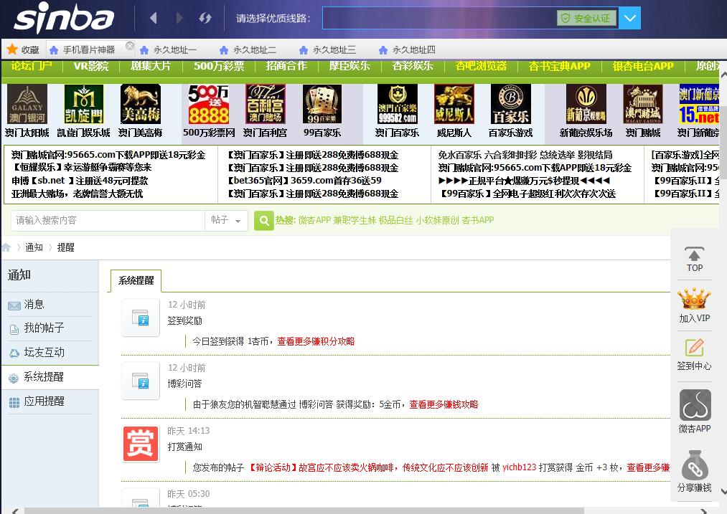Open the 辩论活动 故宫 post link
727x514 pixels.
367,467
